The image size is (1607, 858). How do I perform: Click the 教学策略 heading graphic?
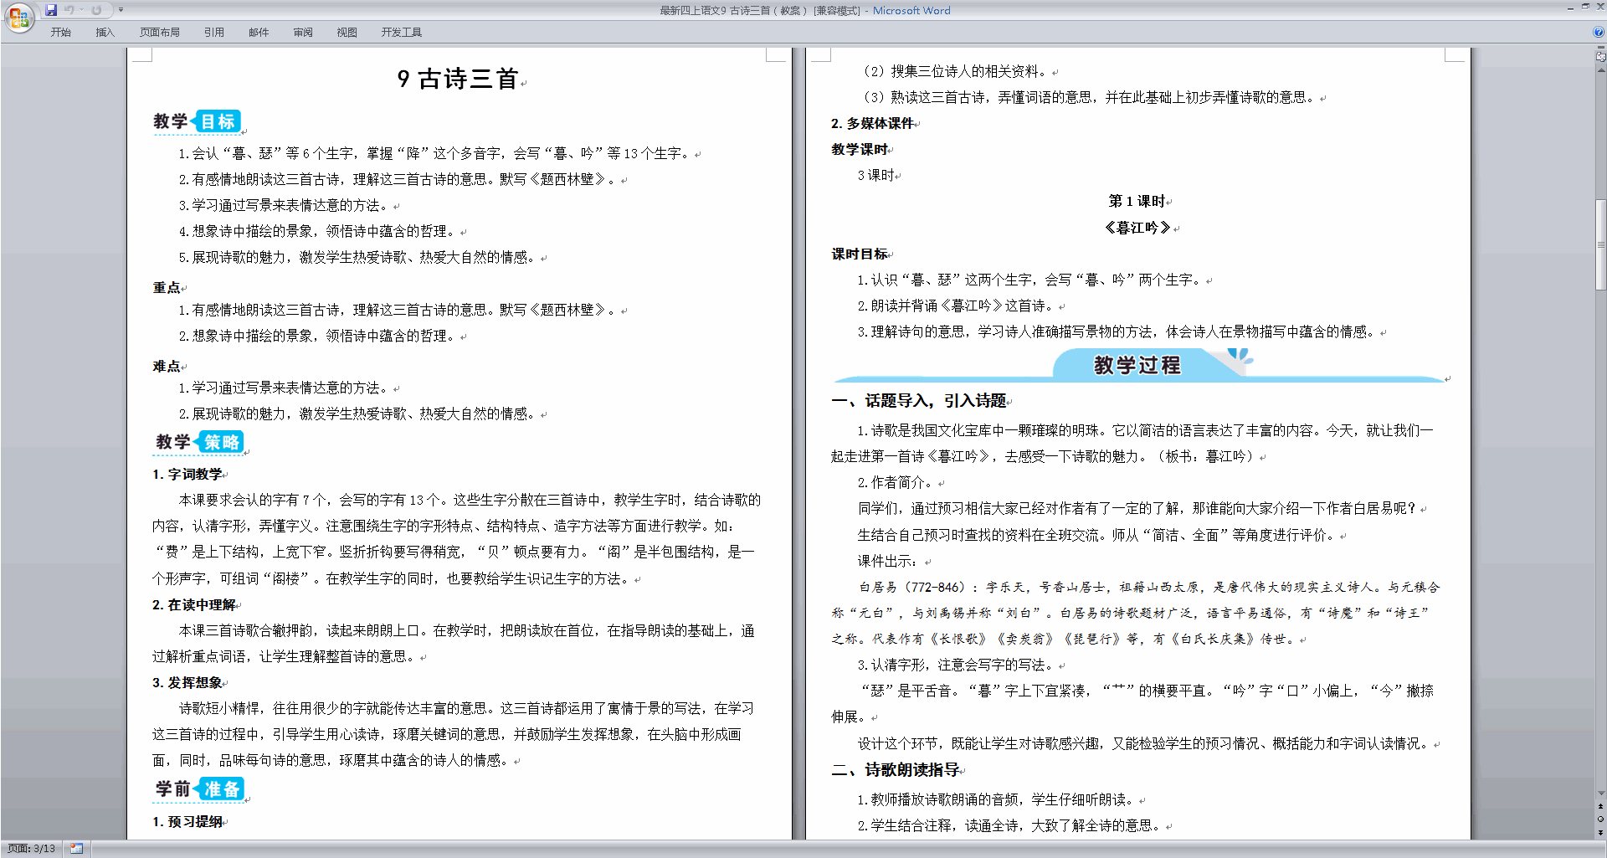coord(199,442)
